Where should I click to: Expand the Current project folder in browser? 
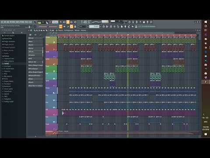(x=8, y=36)
